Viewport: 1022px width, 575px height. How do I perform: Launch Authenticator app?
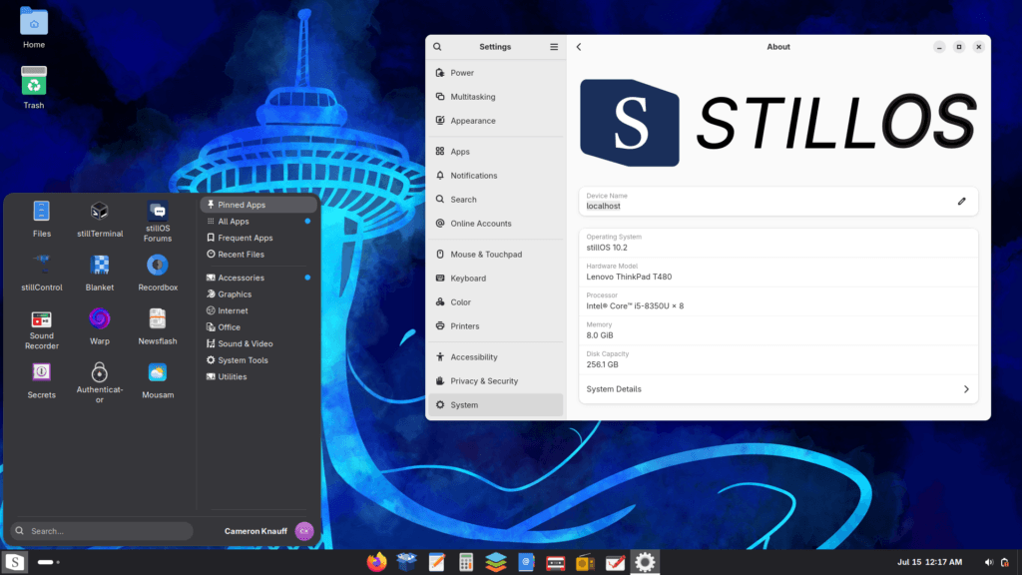pyautogui.click(x=99, y=382)
